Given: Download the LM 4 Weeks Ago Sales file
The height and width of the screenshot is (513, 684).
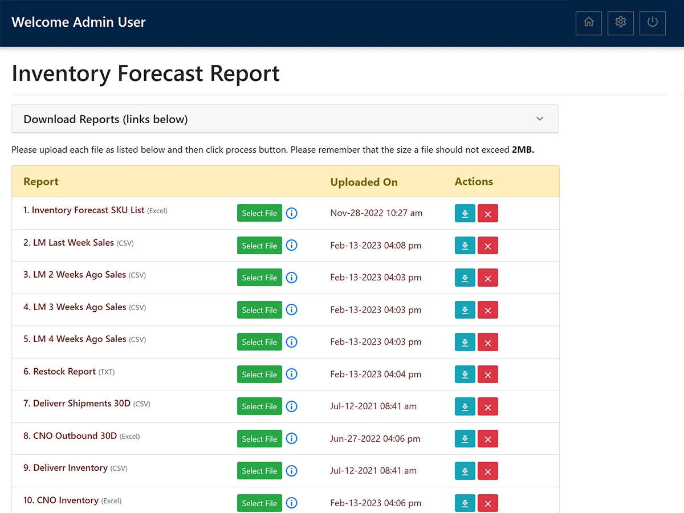Looking at the screenshot, I should pos(465,342).
